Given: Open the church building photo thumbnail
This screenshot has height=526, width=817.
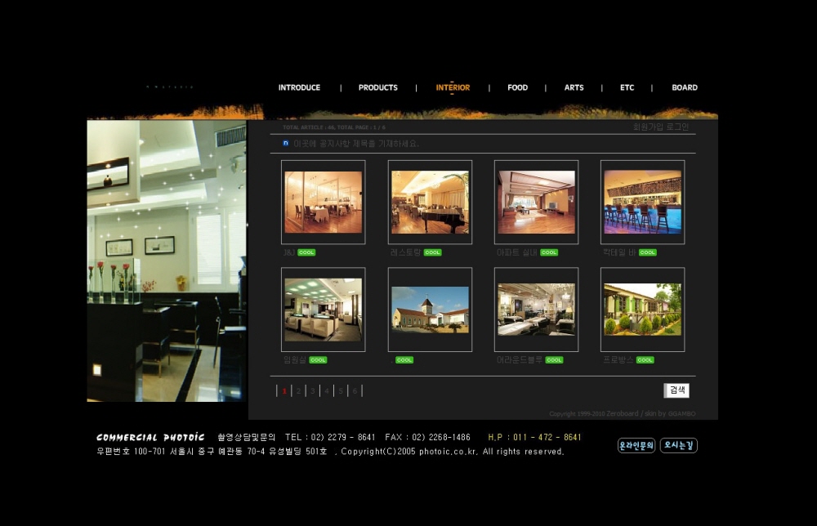Looking at the screenshot, I should pyautogui.click(x=430, y=310).
